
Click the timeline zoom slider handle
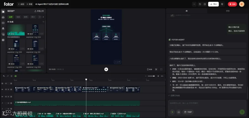(x=154, y=76)
